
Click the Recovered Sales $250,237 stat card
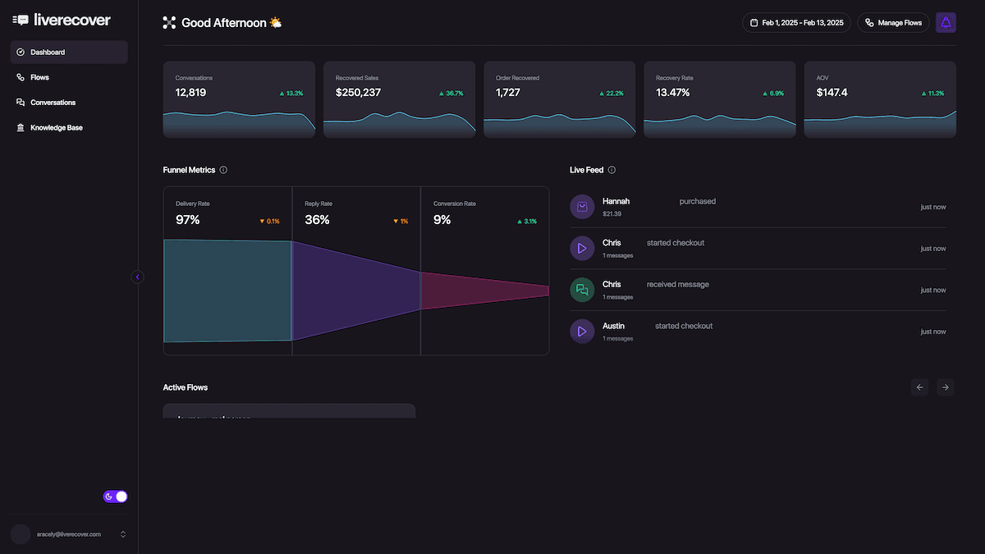coord(399,98)
